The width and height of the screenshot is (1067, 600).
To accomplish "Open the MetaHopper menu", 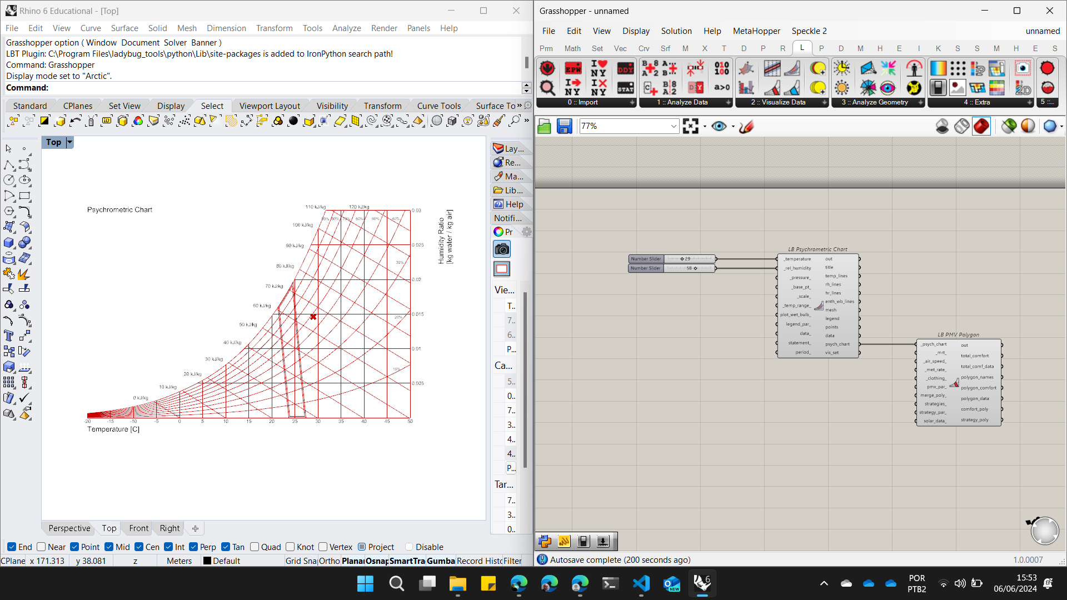I will click(756, 31).
